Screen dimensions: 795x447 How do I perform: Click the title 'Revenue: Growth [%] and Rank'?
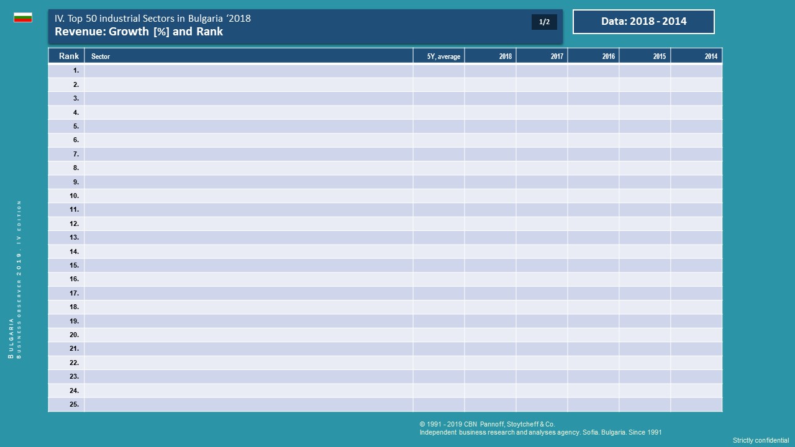point(139,32)
